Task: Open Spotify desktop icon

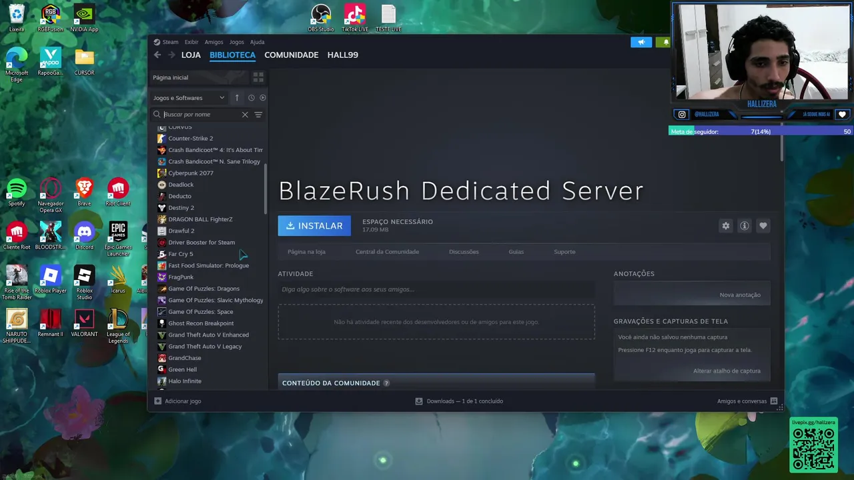Action: point(17,193)
